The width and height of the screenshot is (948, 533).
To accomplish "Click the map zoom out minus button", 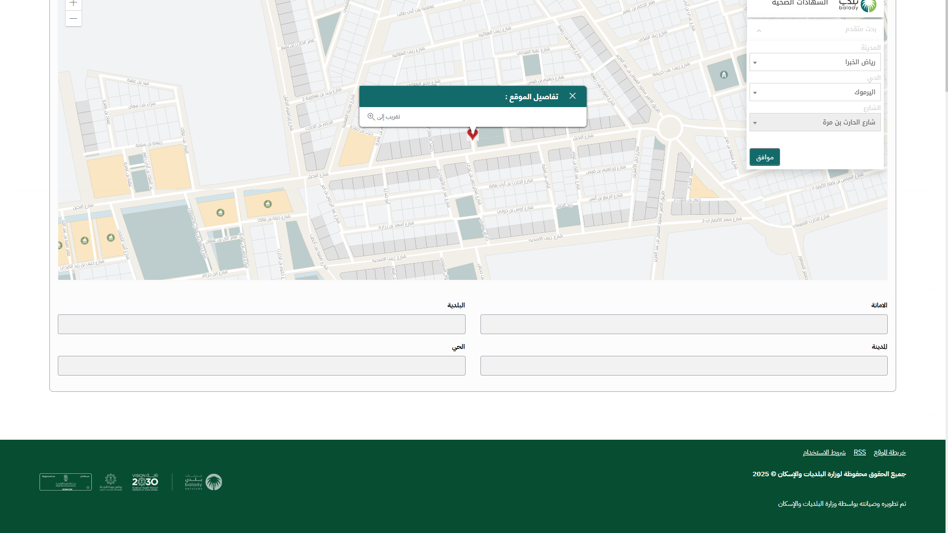I will (x=73, y=19).
